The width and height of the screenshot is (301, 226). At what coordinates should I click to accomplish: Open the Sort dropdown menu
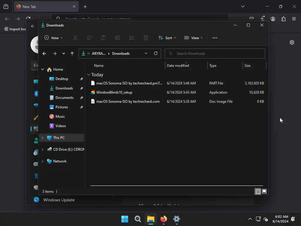pos(167,38)
